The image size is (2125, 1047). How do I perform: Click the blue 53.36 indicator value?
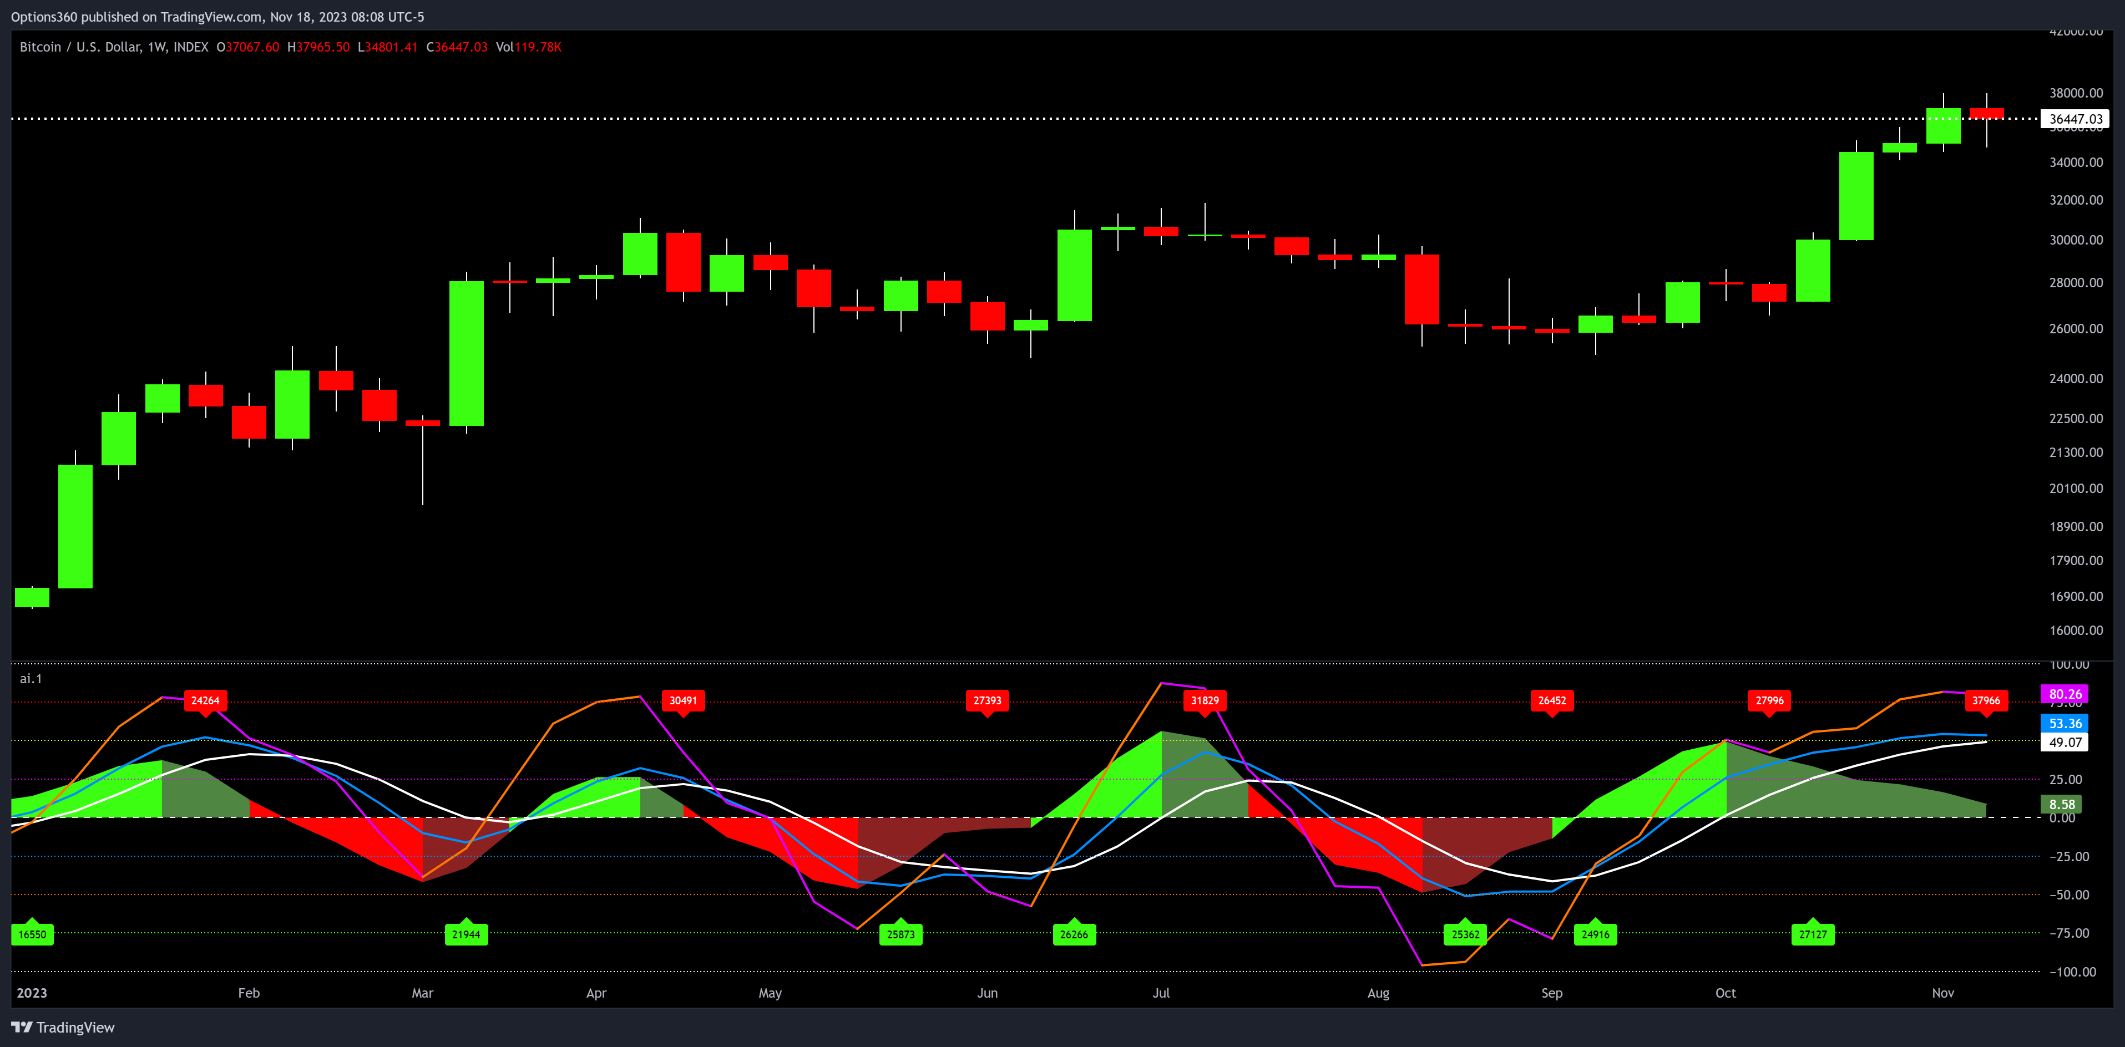2065,724
